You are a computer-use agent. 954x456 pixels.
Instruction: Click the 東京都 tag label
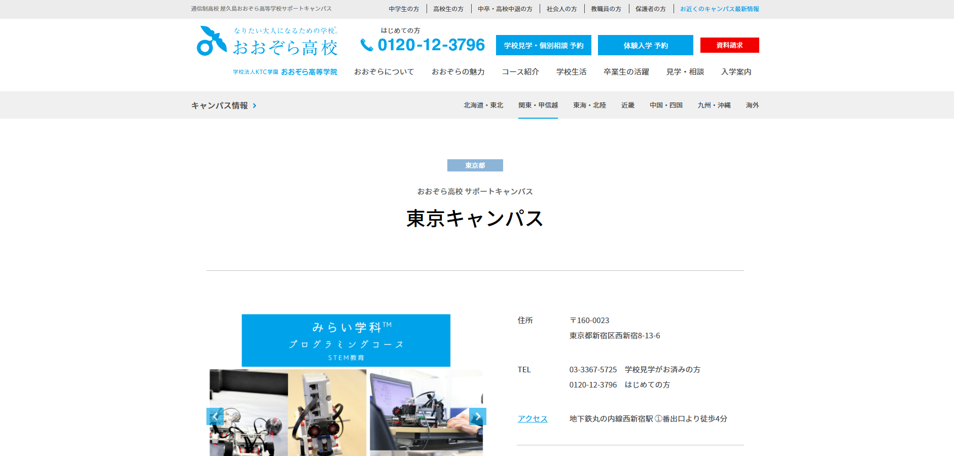tap(475, 165)
